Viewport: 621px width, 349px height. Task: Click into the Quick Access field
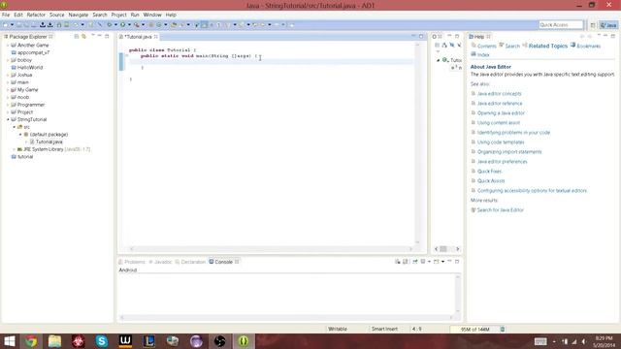tap(561, 25)
